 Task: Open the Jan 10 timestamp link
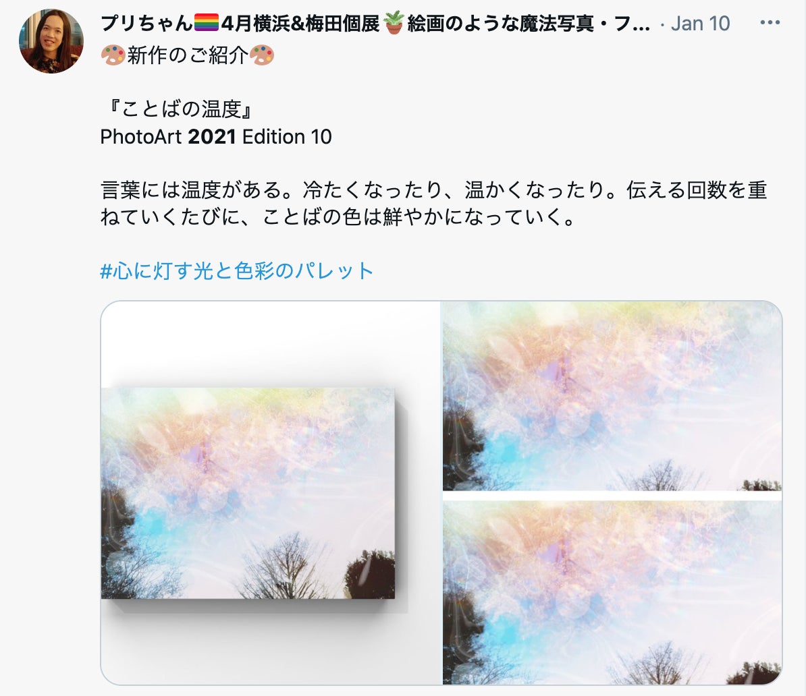tap(700, 23)
